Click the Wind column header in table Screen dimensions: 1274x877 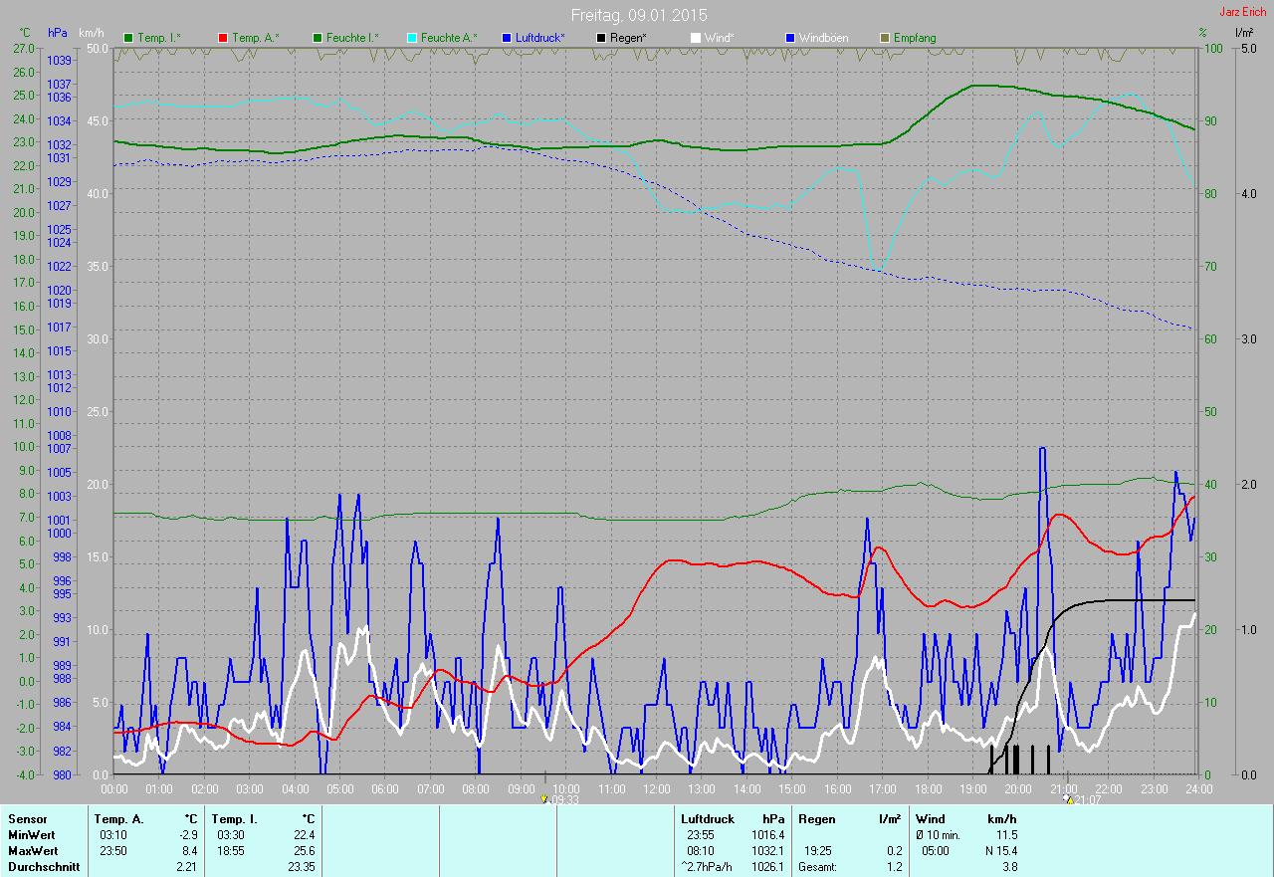(931, 819)
